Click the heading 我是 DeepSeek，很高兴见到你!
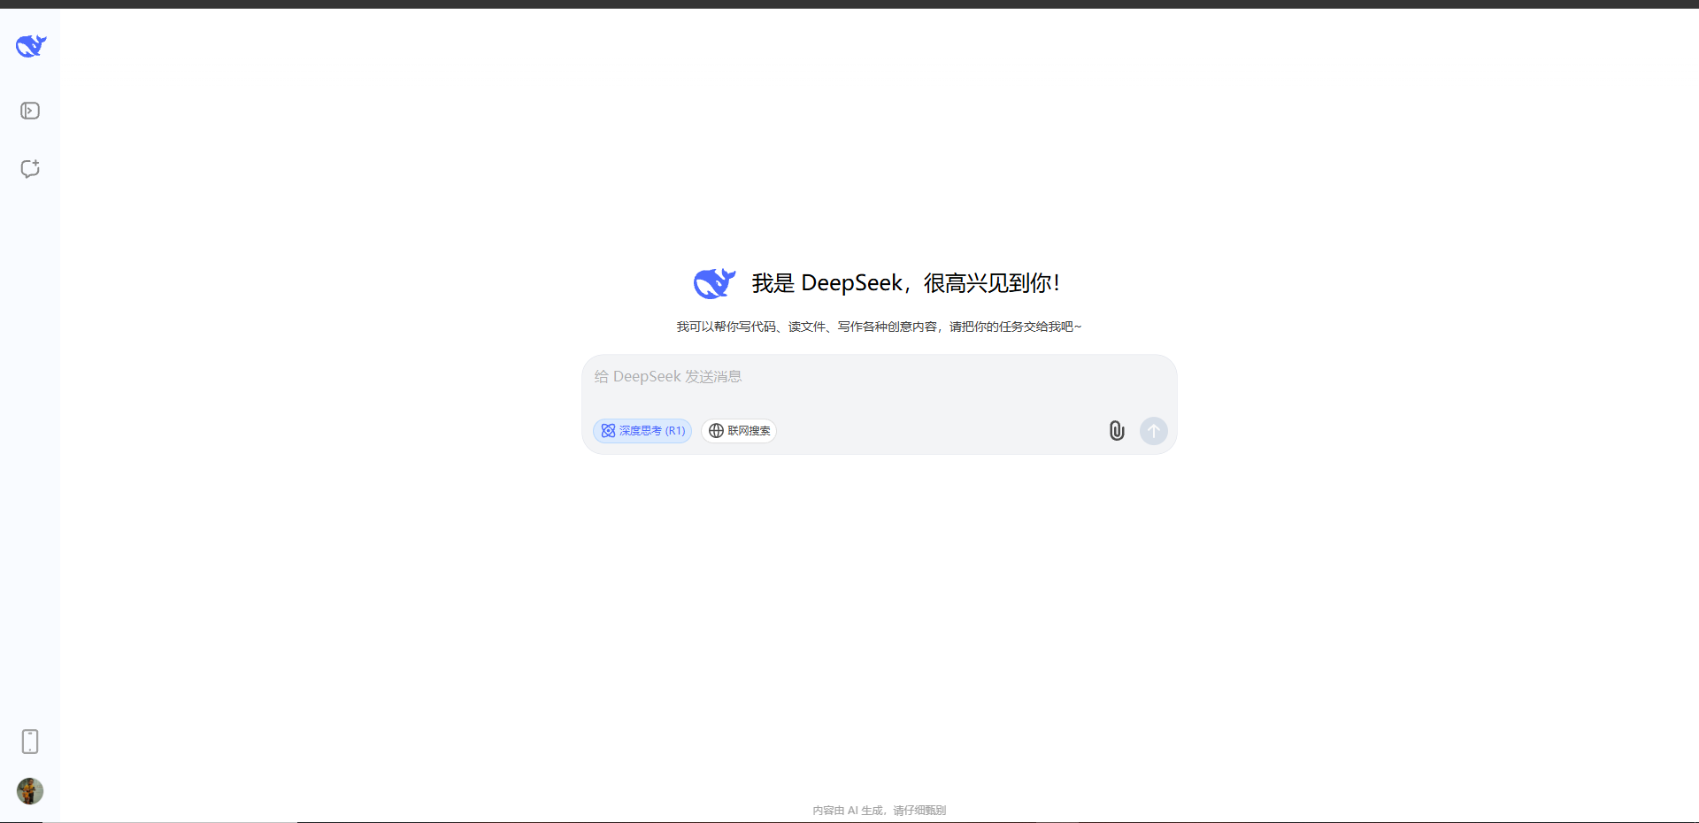Screen dimensions: 1699x823 [905, 283]
